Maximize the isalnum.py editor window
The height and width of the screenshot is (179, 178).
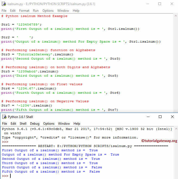pos(160,4)
